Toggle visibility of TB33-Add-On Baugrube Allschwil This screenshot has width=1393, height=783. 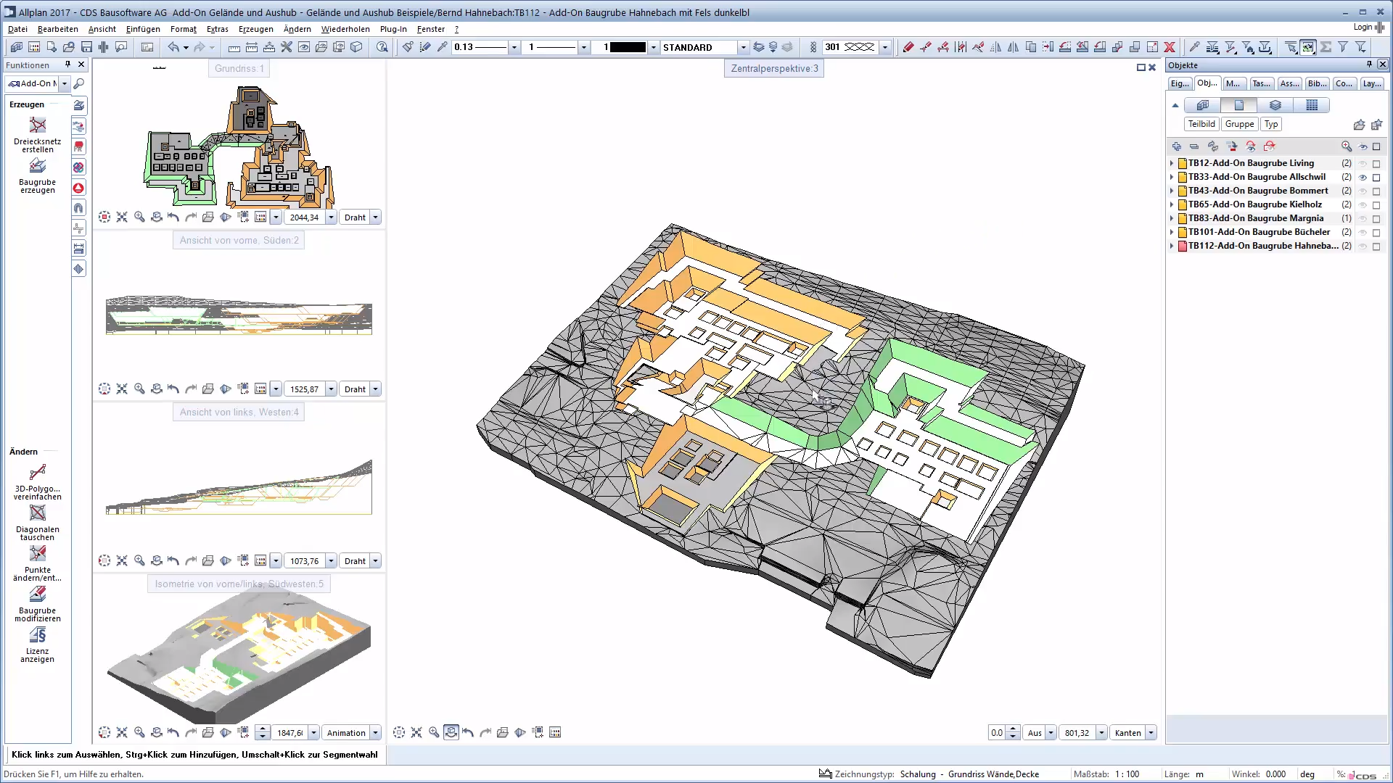pos(1363,177)
